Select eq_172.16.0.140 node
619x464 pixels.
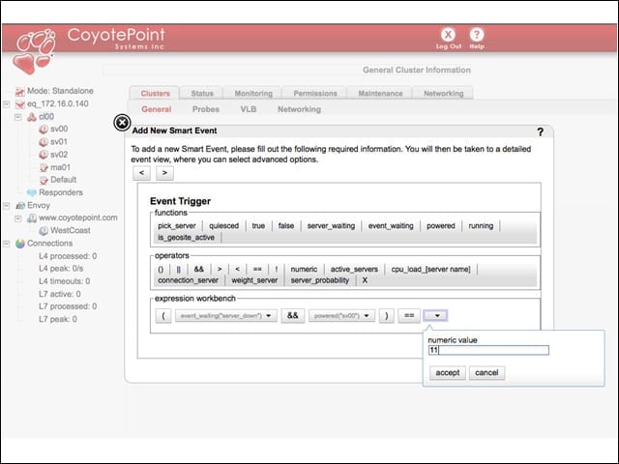tap(58, 103)
